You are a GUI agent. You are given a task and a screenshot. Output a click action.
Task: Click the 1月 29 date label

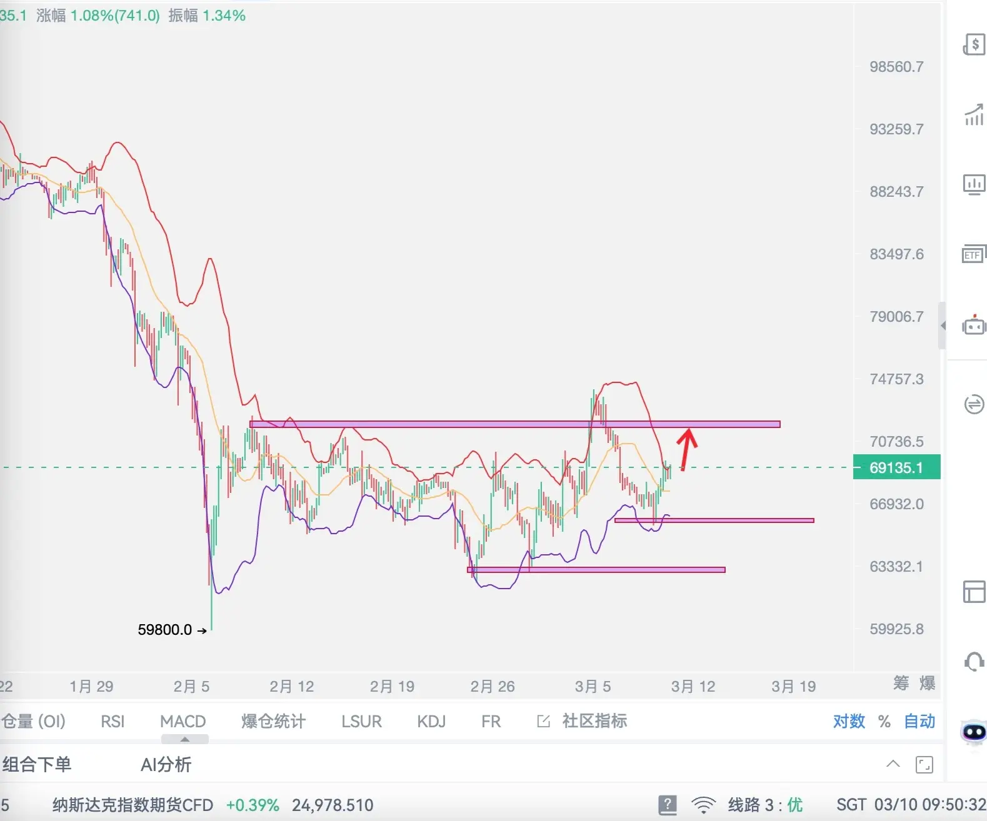click(91, 687)
